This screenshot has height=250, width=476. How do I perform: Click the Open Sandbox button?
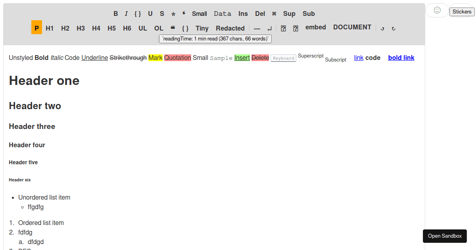point(445,236)
